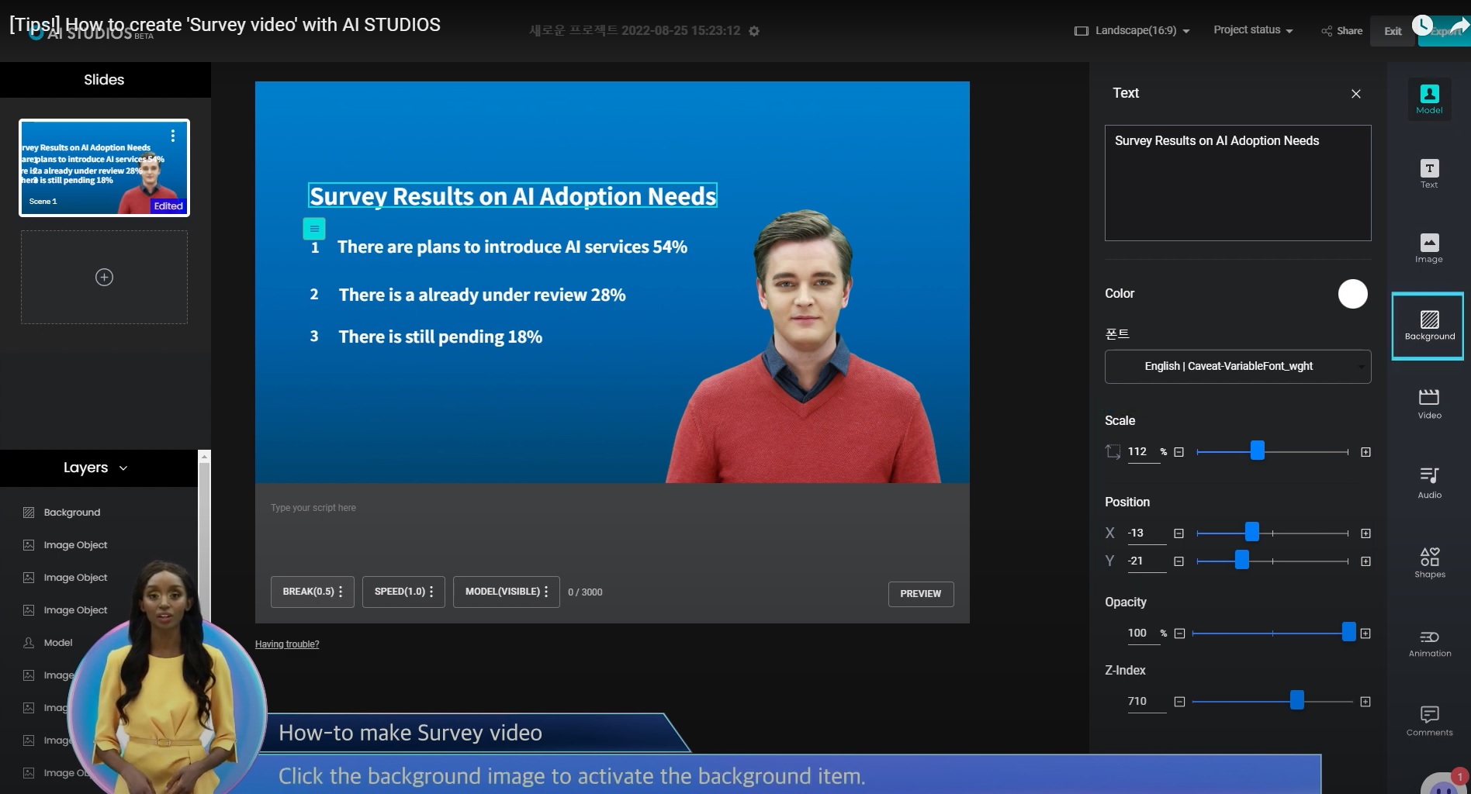Screen dimensions: 1471x794
Task: Click "There is a already under review 28%"
Action: [482, 295]
